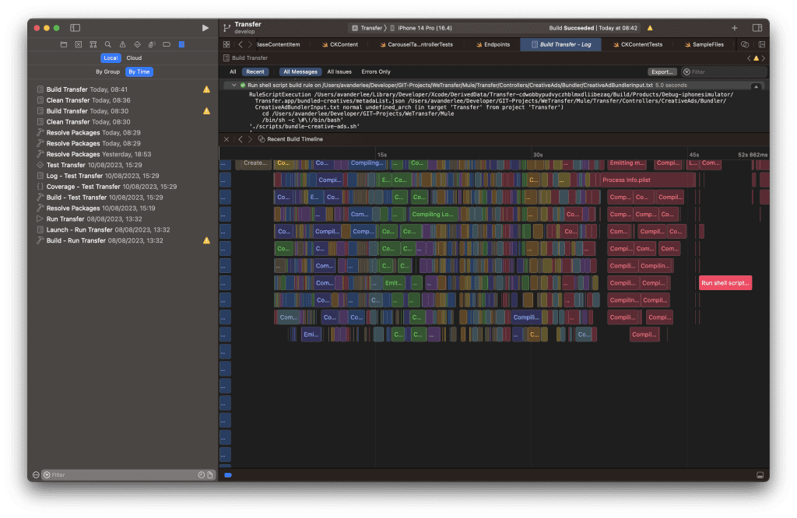Open the Breakpoint navigator icon
Image resolution: width=797 pixels, height=518 pixels.
coord(166,44)
